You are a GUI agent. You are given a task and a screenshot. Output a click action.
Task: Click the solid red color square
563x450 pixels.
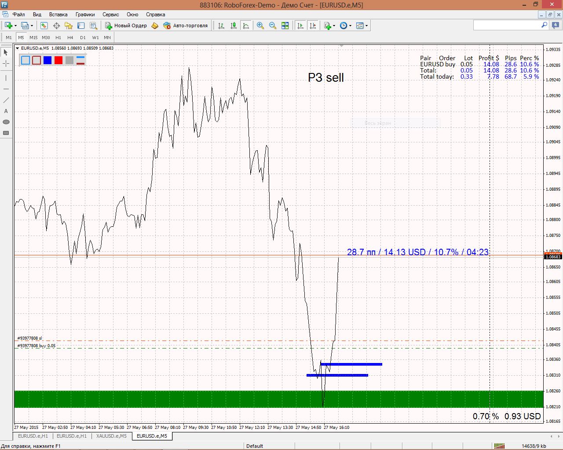pyautogui.click(x=58, y=60)
